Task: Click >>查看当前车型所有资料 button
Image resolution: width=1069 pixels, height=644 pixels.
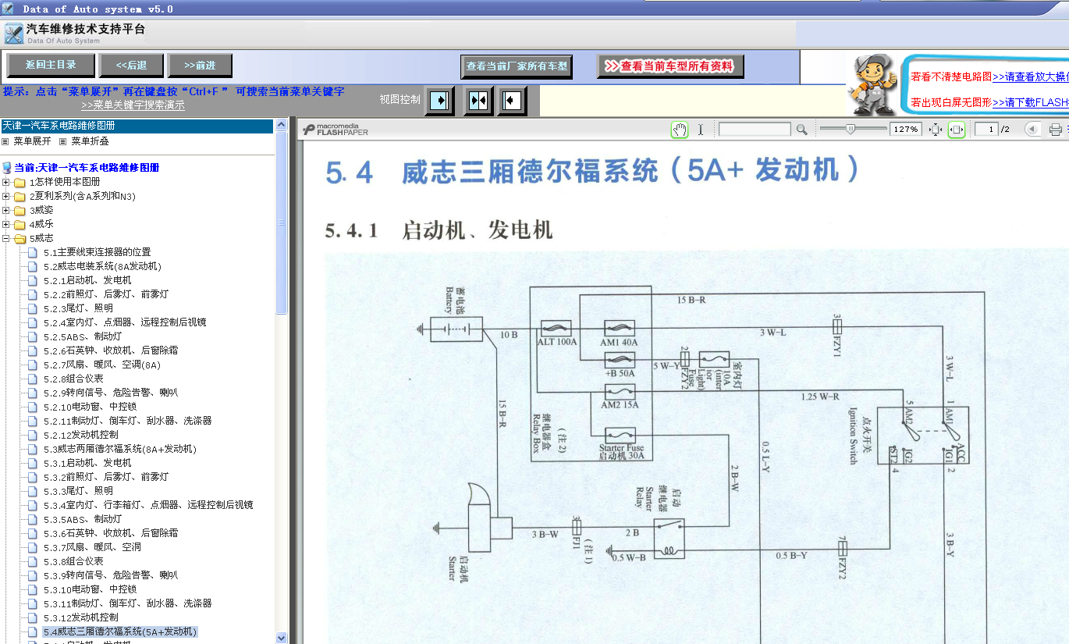Action: tap(670, 66)
